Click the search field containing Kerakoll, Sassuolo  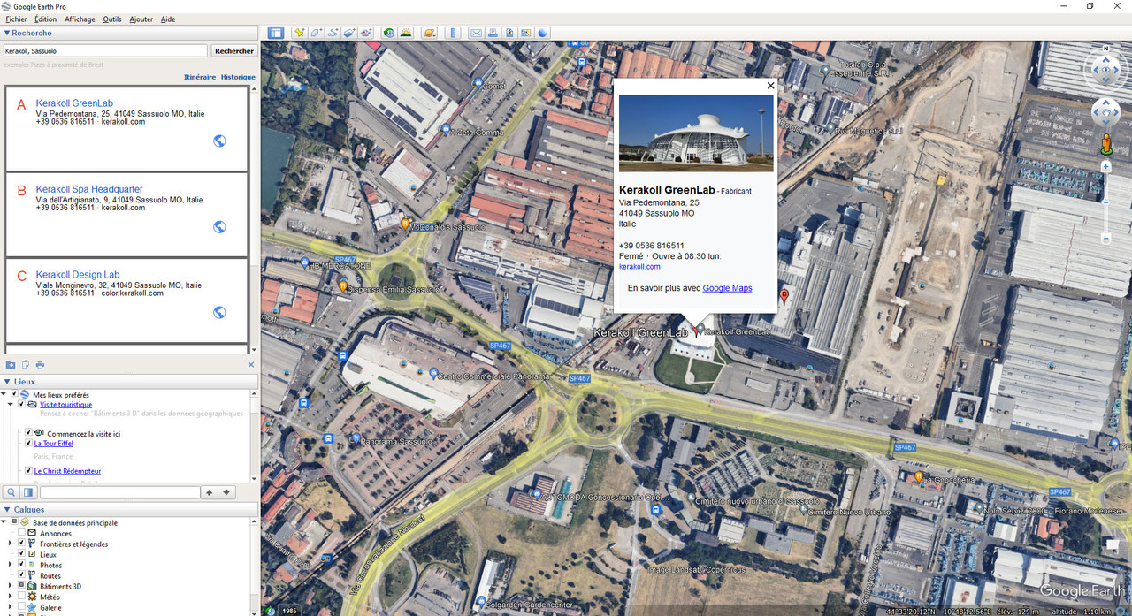click(x=105, y=51)
